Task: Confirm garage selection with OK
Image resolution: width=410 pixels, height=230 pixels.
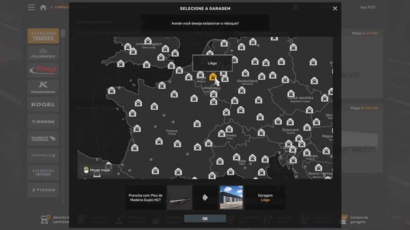Action: (x=205, y=218)
